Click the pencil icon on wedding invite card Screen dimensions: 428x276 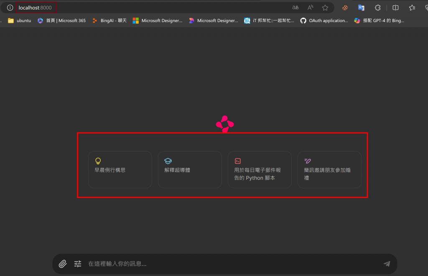308,161
